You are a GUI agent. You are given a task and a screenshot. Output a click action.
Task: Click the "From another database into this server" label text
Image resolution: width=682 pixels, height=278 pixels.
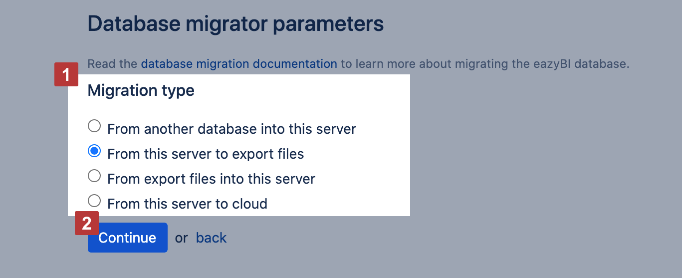coord(231,129)
